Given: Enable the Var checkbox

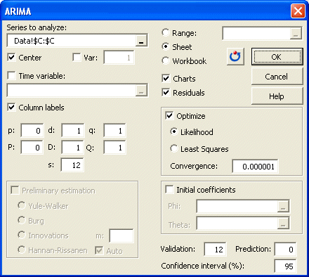Looking at the screenshot, I should pos(77,57).
